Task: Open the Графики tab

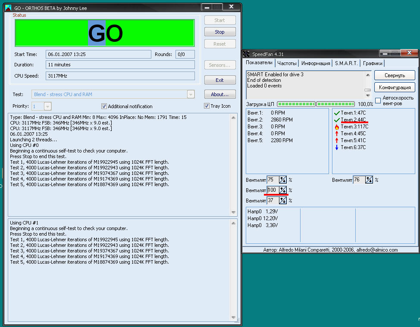Action: coord(373,63)
